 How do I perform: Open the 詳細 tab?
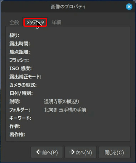(56, 22)
